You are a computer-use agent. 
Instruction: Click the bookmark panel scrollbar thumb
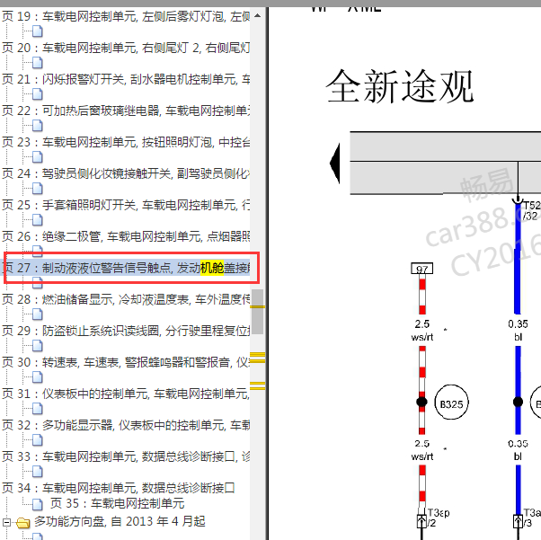[257, 312]
